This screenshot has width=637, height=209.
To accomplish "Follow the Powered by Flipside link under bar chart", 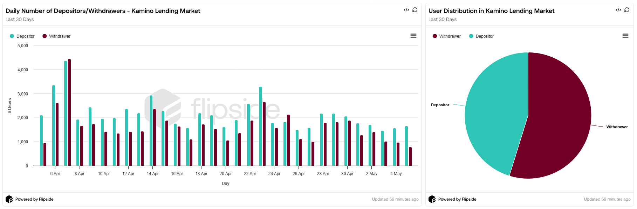I will pos(34,199).
